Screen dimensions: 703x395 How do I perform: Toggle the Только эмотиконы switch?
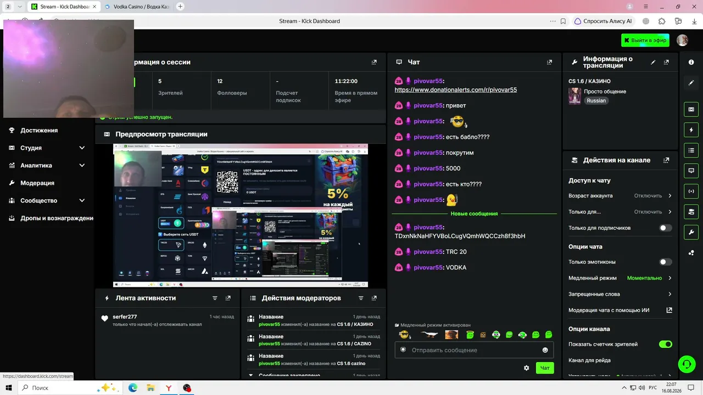tap(665, 262)
